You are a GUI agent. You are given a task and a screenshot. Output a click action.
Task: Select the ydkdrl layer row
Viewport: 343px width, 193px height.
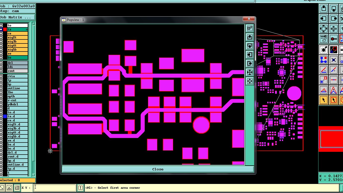coord(17,104)
